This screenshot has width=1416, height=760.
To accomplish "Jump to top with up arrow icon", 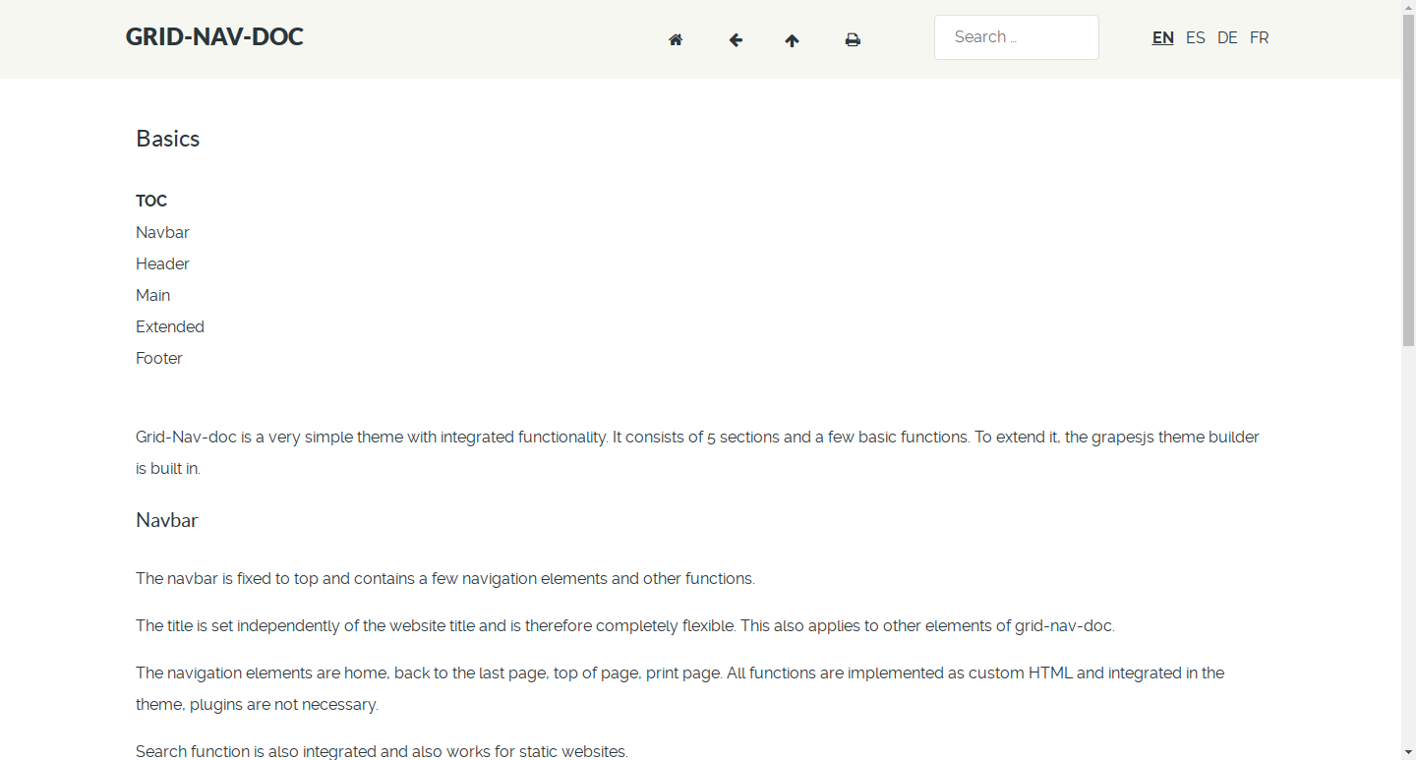I will pos(793,40).
